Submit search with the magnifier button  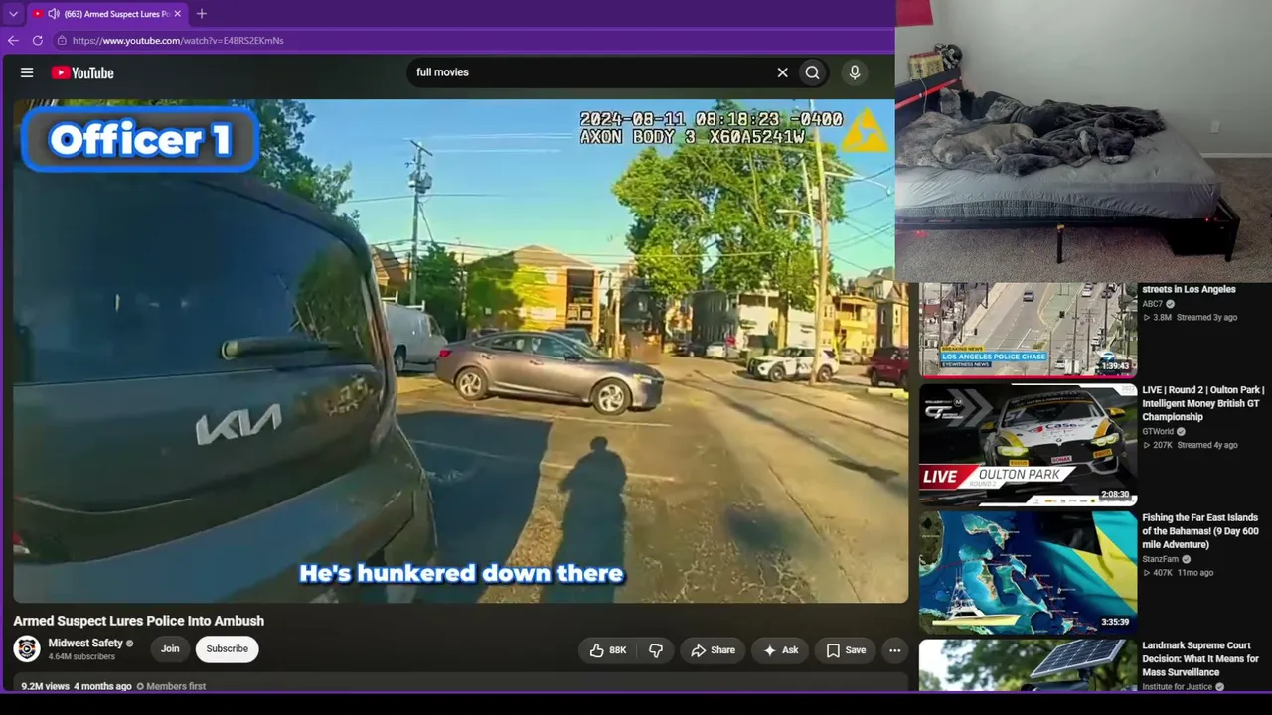click(x=813, y=72)
